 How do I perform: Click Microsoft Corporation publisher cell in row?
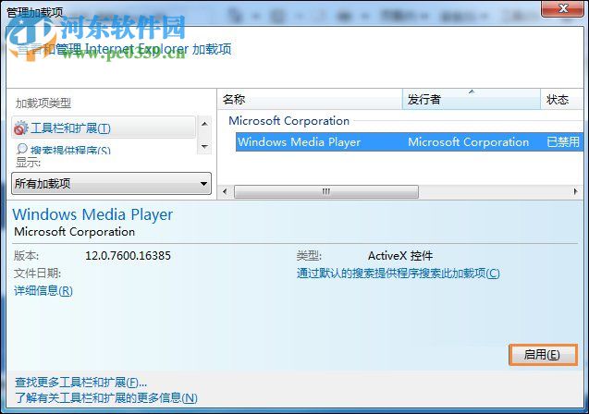[x=469, y=142]
